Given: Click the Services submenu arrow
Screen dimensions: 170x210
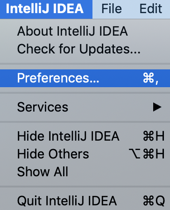Looking at the screenshot, I should (x=157, y=107).
